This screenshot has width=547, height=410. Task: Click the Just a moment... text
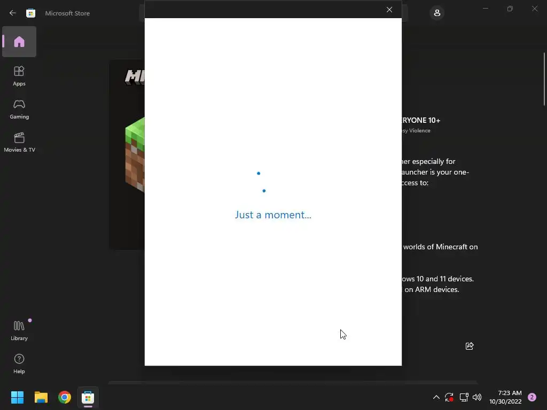tap(273, 215)
